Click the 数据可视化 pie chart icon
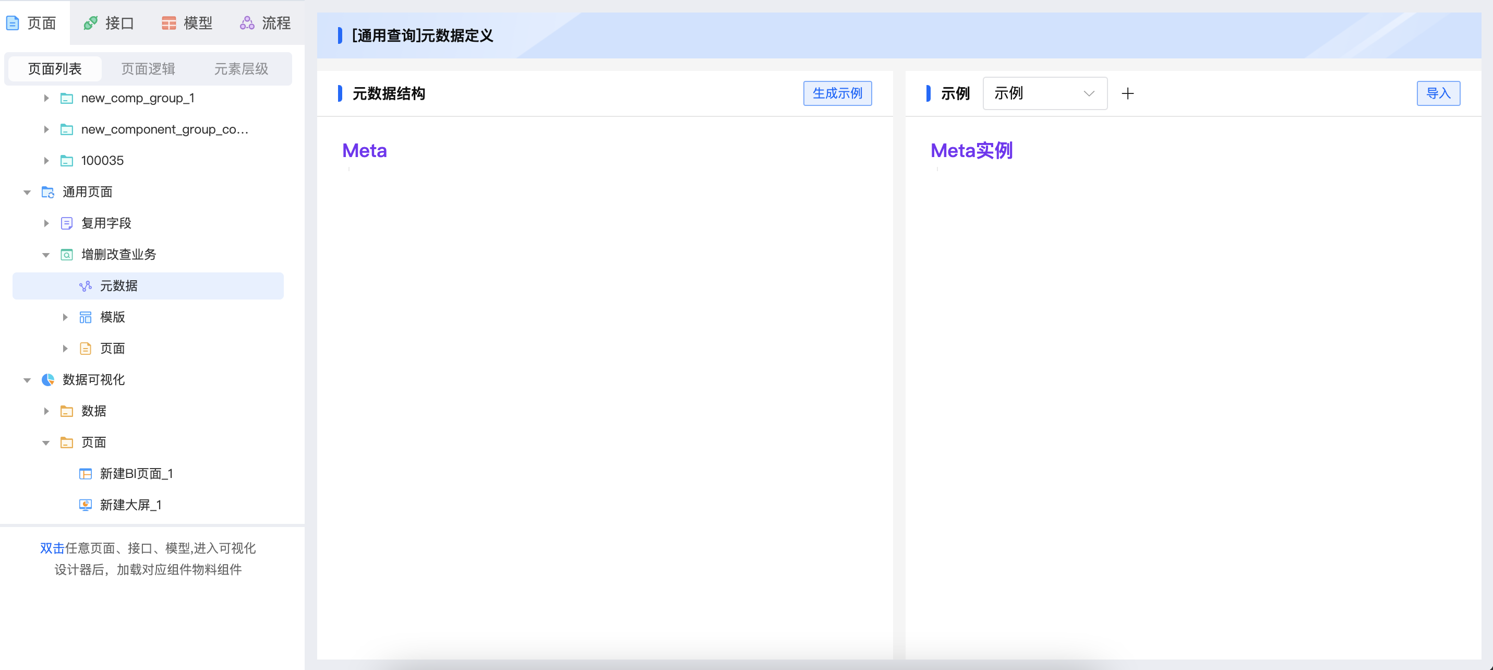Screen dimensions: 1493x670 coord(48,380)
